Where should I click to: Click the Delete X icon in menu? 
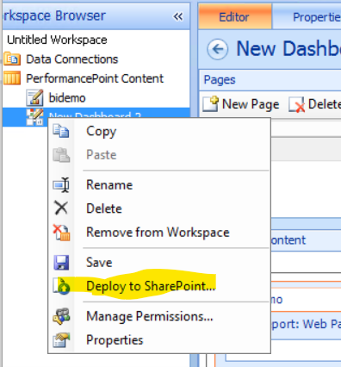pos(61,208)
